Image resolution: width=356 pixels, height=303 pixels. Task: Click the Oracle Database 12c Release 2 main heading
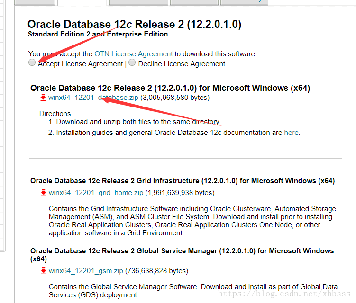[x=135, y=24]
